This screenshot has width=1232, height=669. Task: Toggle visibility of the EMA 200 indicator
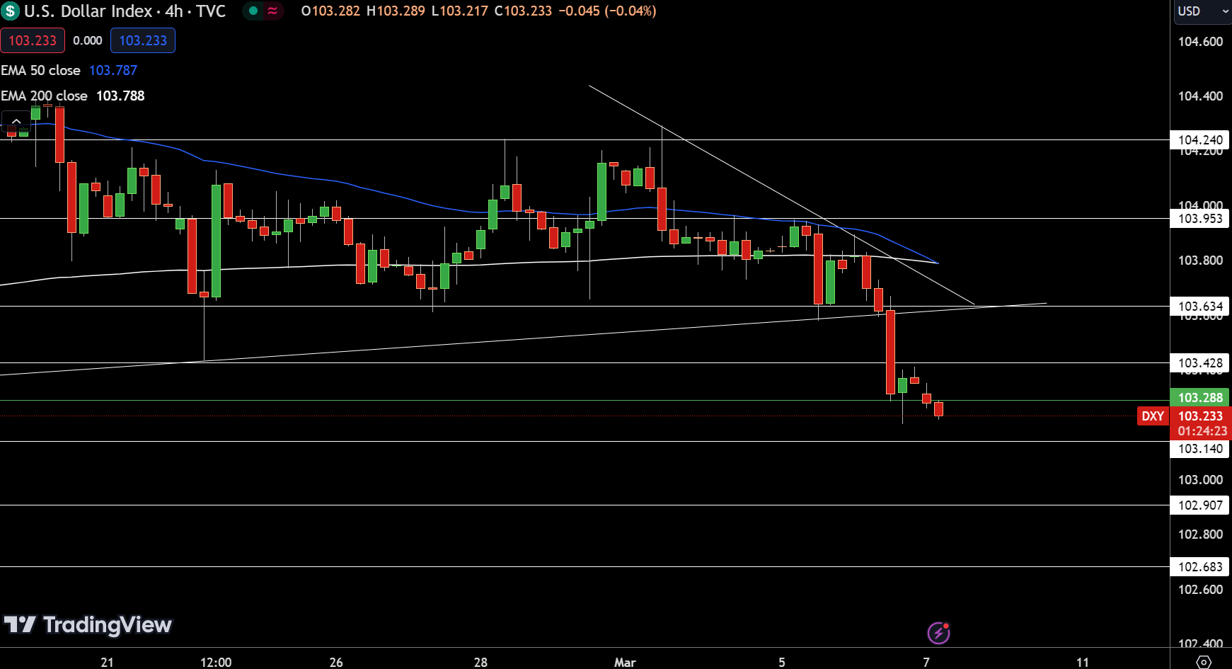(x=44, y=96)
